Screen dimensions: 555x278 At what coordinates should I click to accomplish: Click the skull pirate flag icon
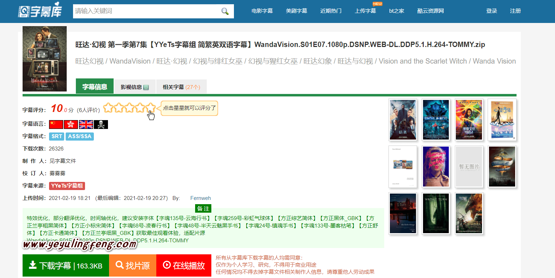(101, 124)
